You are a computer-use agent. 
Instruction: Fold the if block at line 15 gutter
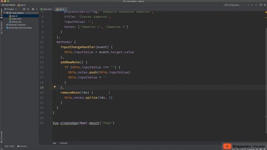coord(51,67)
